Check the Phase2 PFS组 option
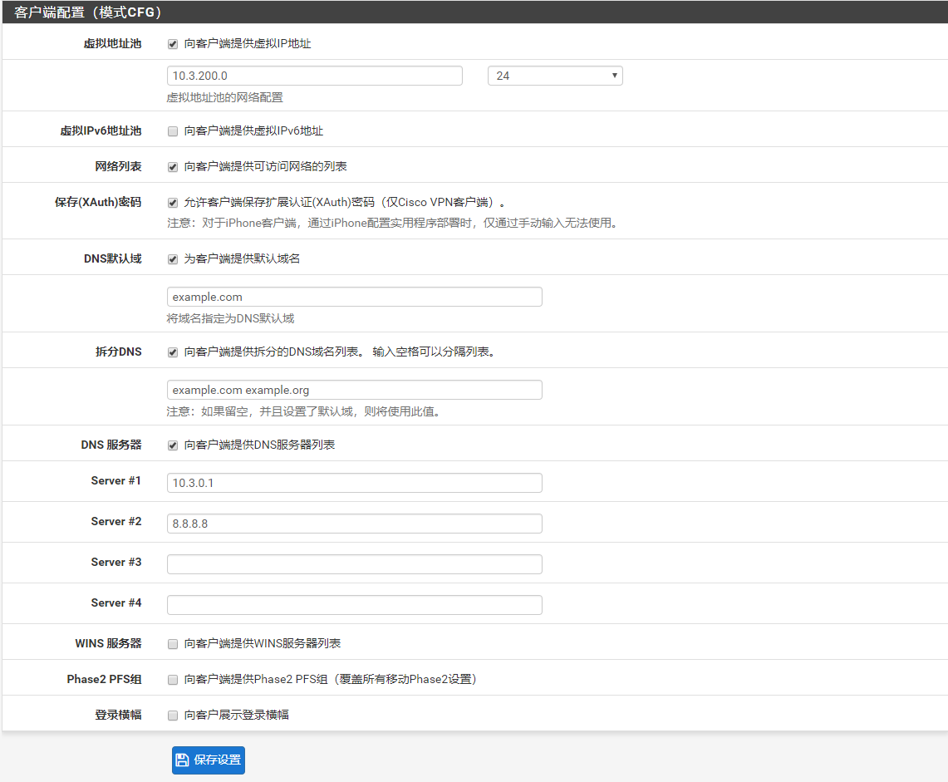This screenshot has height=782, width=948. point(173,678)
